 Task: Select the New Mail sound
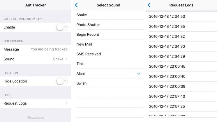pos(108,44)
